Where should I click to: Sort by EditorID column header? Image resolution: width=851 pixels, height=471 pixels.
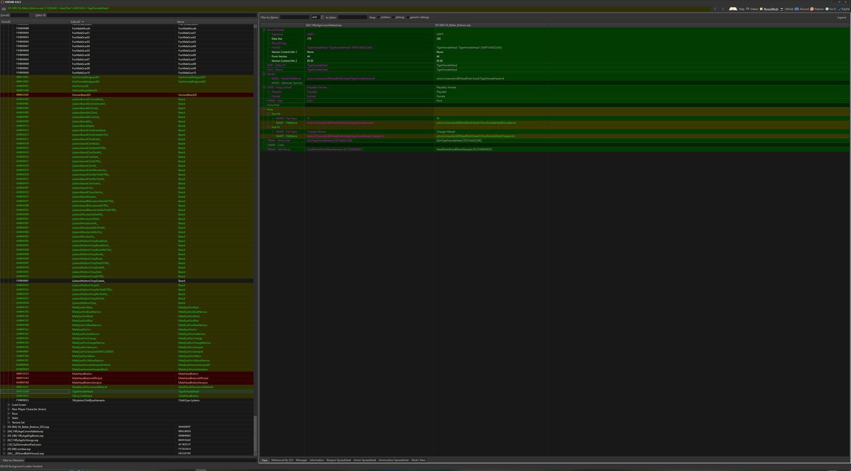coord(123,22)
